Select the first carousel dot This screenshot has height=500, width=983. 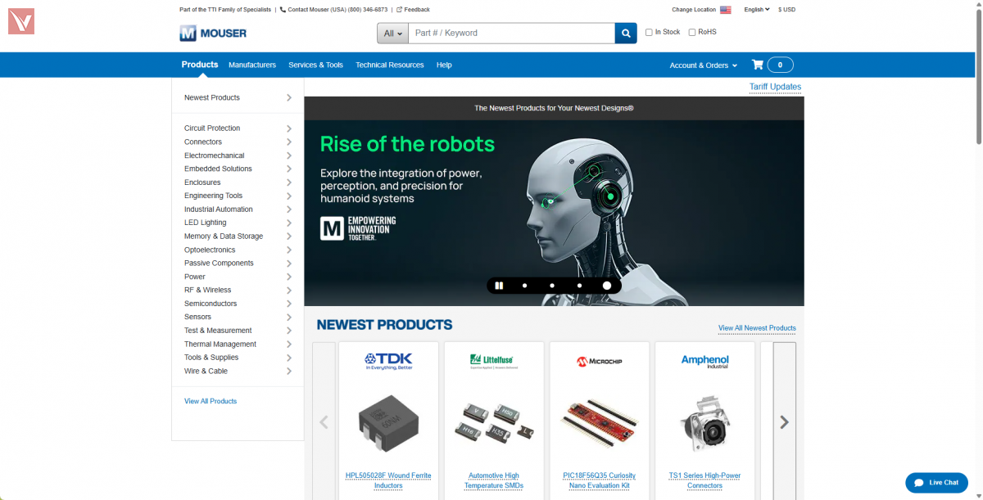[524, 286]
